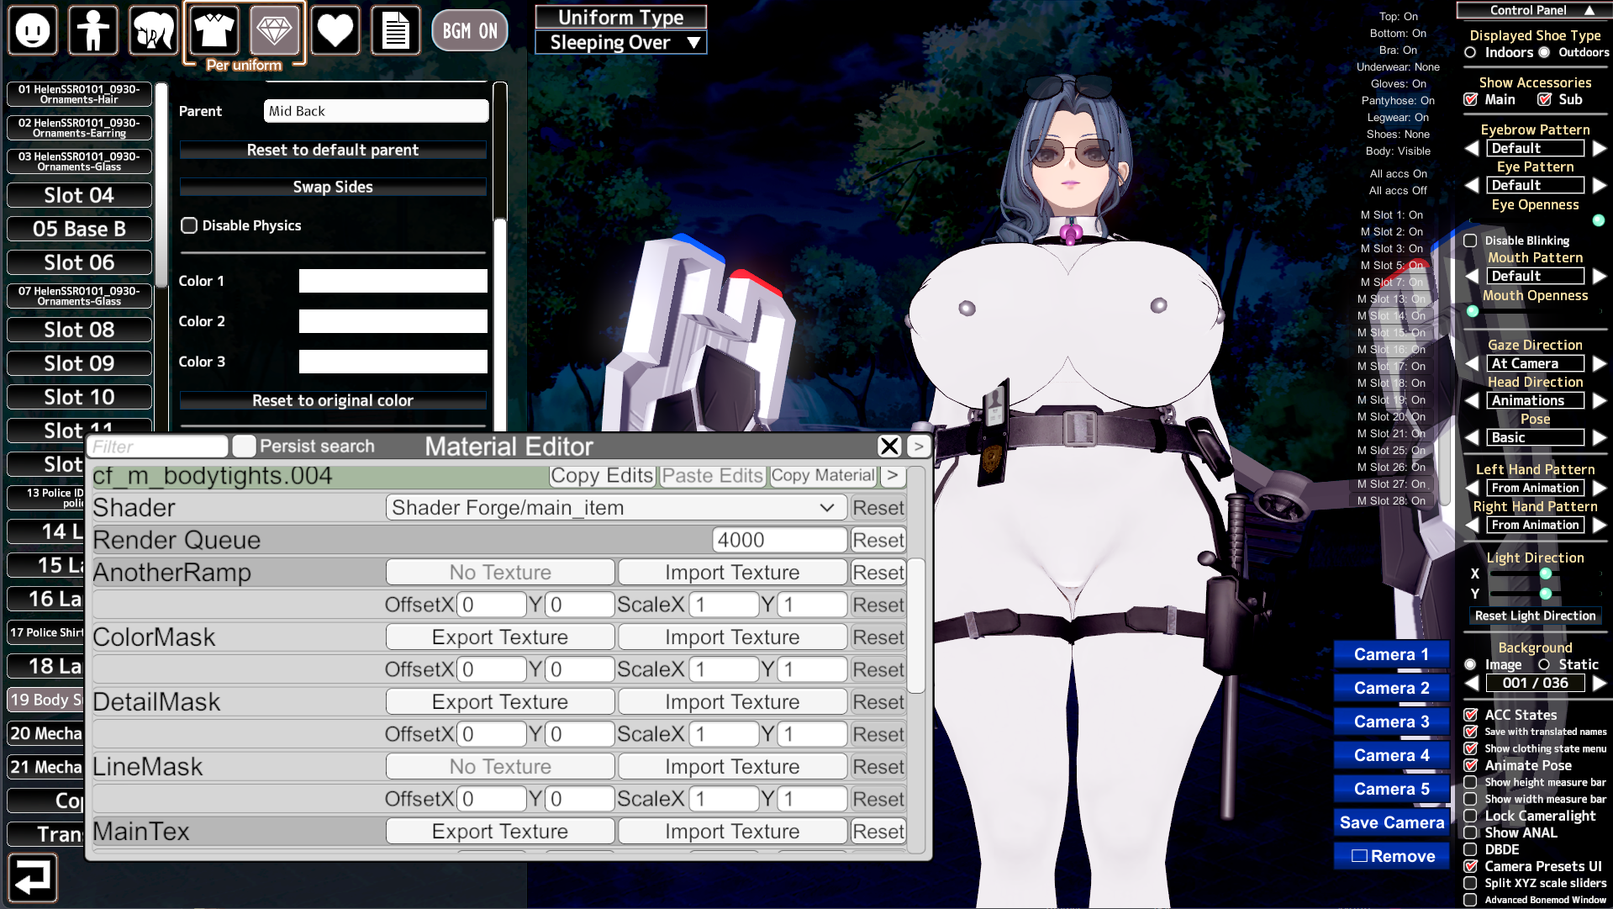Select the 05 Base B accessory slot

79,229
